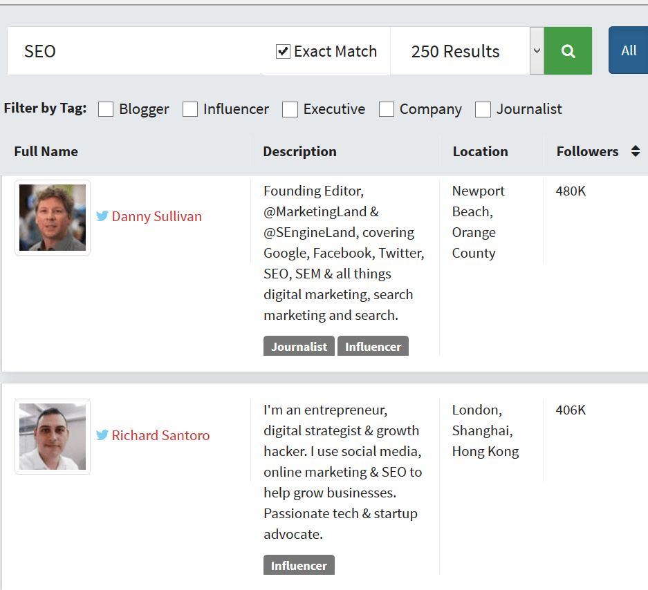The width and height of the screenshot is (648, 590).
Task: Select the 480K followers value
Action: pyautogui.click(x=571, y=191)
